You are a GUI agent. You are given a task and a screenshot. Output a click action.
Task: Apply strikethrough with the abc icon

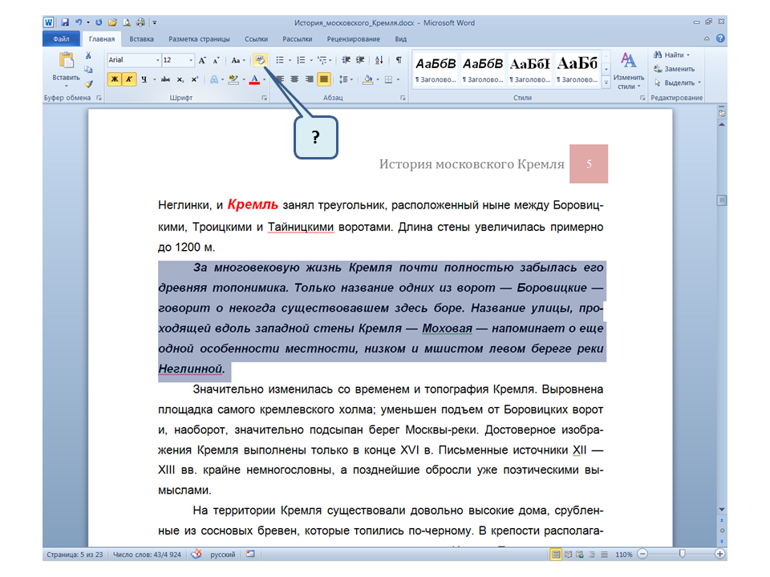(x=165, y=79)
